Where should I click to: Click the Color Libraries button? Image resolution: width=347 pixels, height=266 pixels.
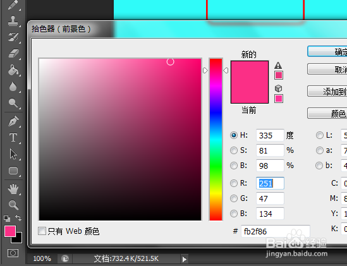click(x=327, y=113)
